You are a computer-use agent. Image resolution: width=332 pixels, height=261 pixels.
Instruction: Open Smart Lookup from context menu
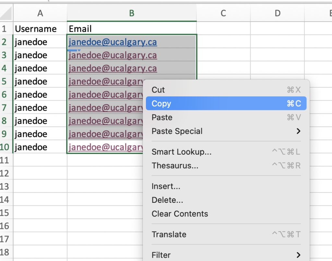226,152
